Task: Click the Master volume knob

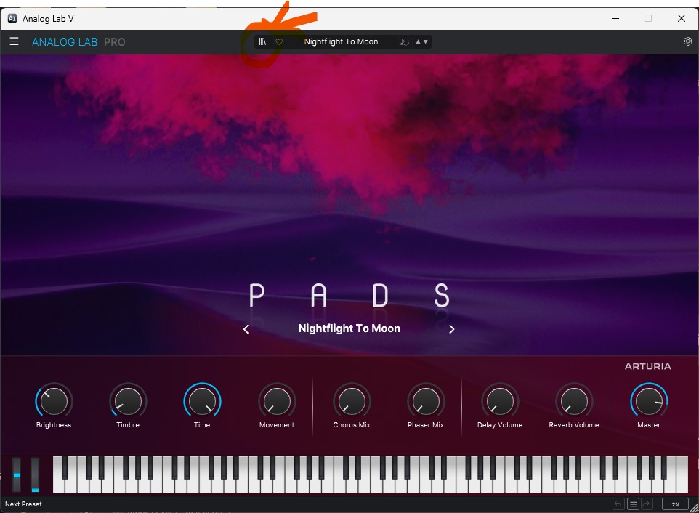Action: click(x=649, y=401)
